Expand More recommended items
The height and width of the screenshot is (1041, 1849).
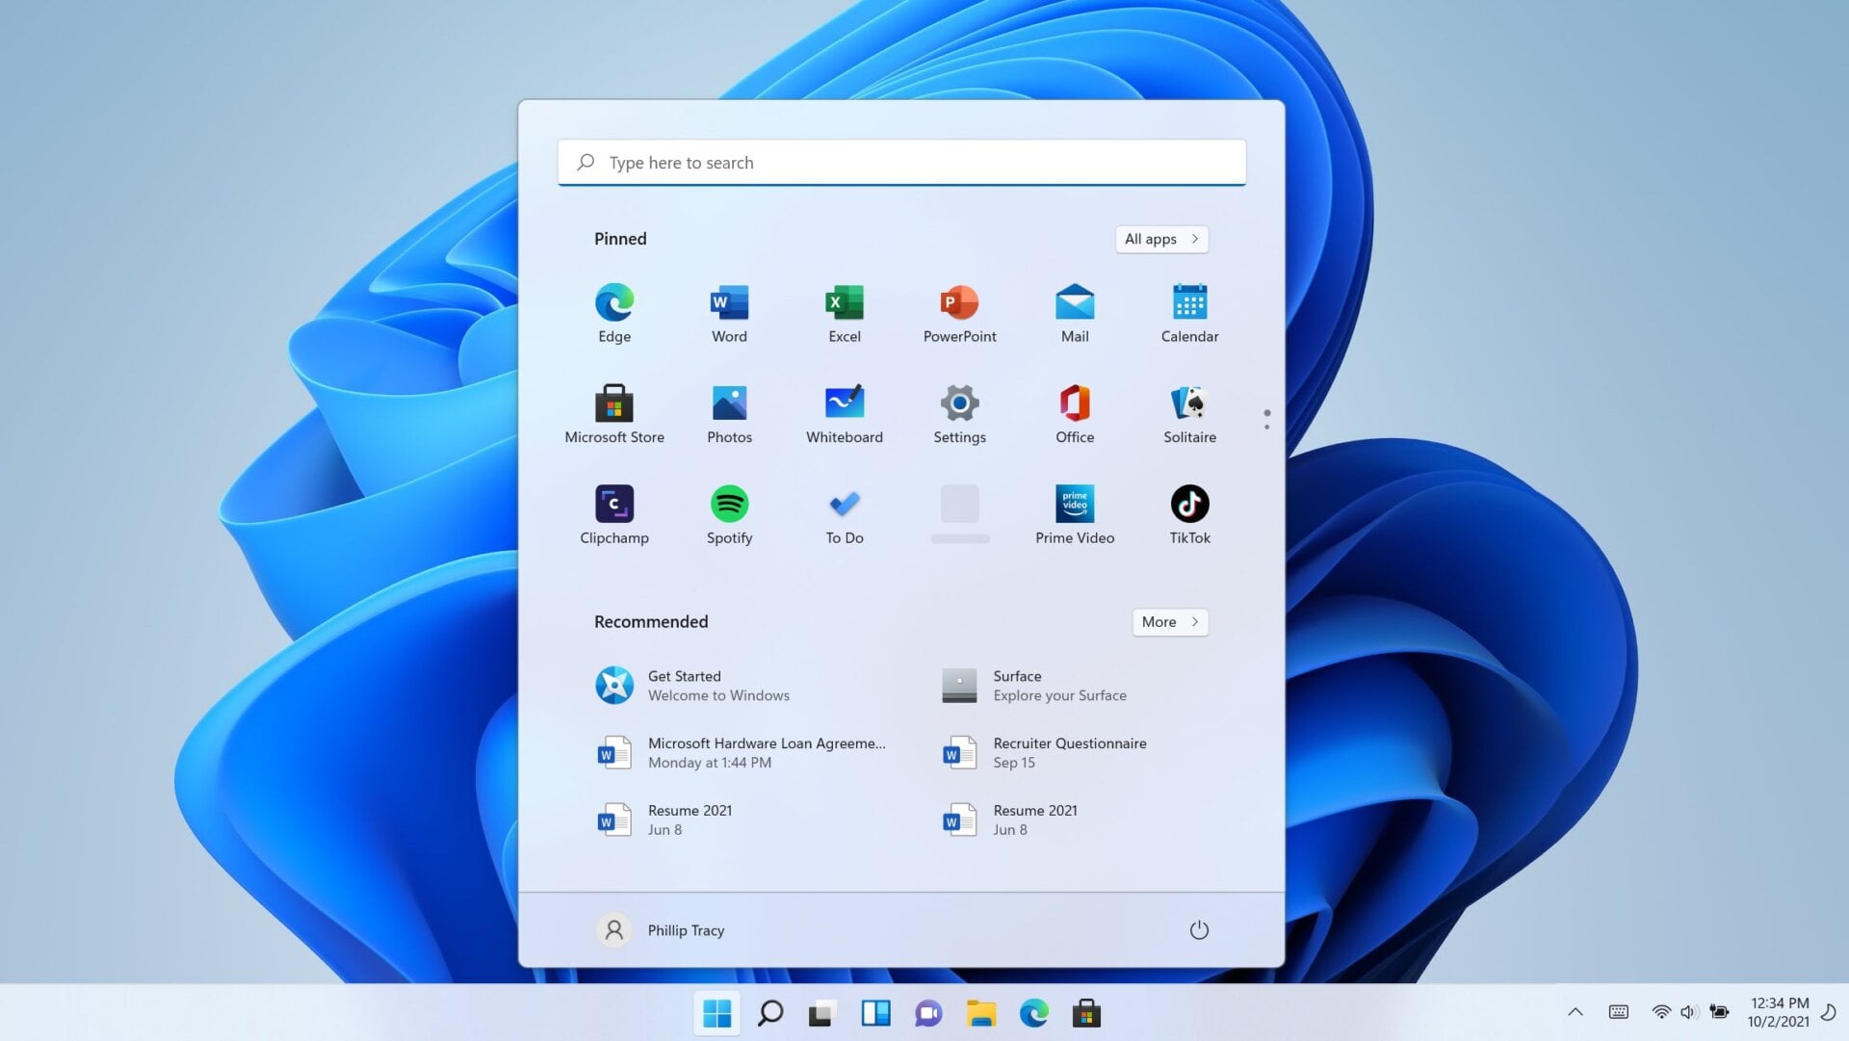[x=1169, y=622]
